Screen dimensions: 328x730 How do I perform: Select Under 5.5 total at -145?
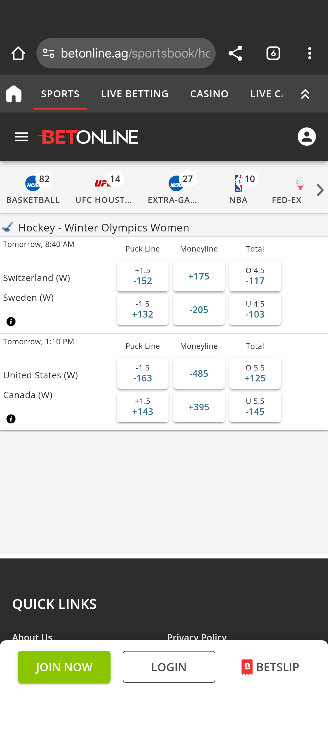[255, 407]
